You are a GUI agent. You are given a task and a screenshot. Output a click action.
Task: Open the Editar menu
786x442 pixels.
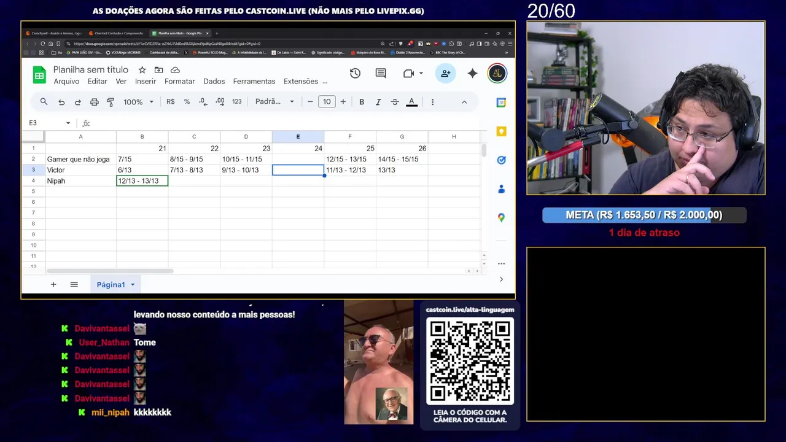97,82
